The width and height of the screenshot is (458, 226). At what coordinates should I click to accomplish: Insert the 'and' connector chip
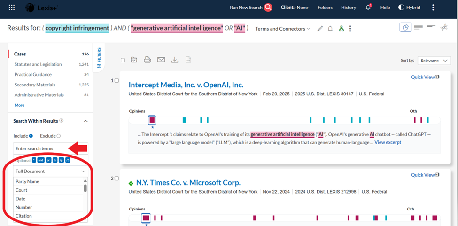coord(40,160)
